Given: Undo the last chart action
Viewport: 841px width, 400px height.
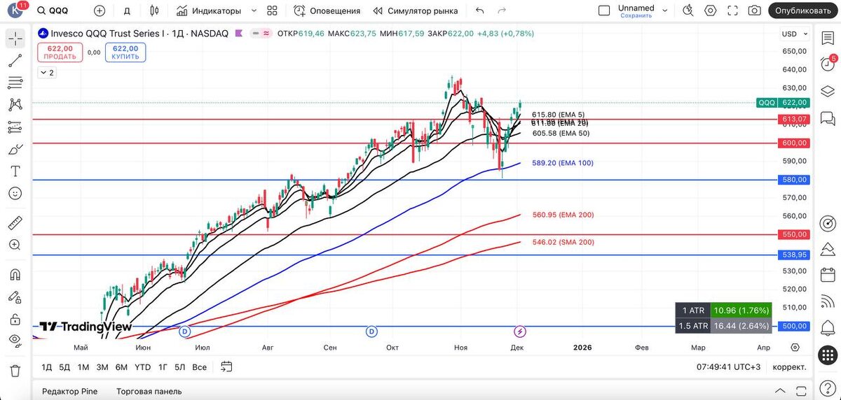Looking at the screenshot, I should [479, 10].
